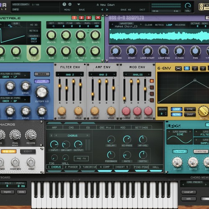Click the Mod Env DEPTH knob
Screen dimensions: 209x209
(148, 111)
